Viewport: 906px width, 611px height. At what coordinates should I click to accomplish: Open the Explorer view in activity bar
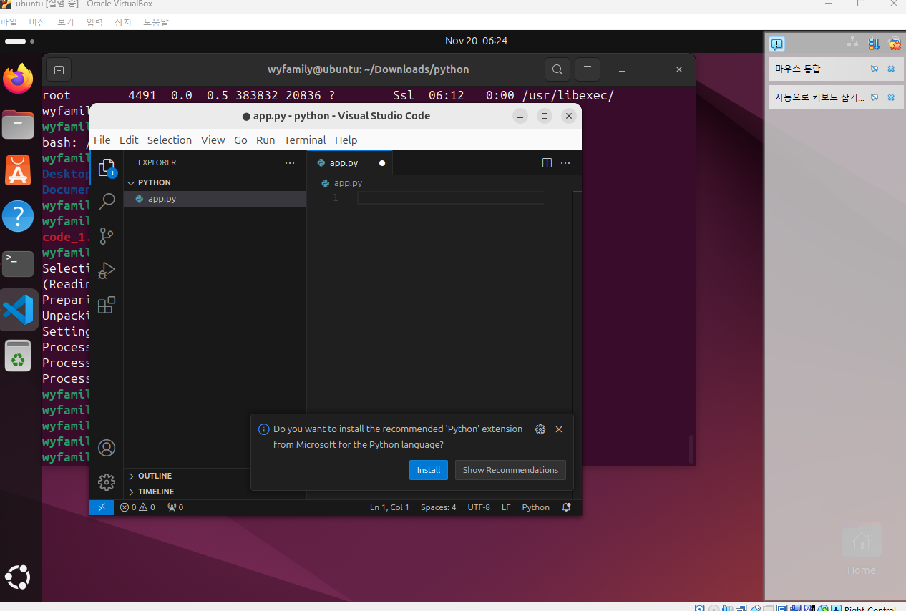(x=107, y=167)
